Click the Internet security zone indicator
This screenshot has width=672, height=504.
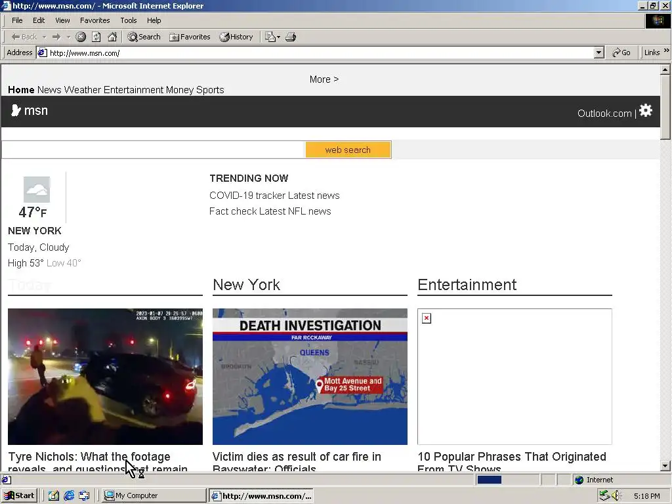pyautogui.click(x=593, y=480)
